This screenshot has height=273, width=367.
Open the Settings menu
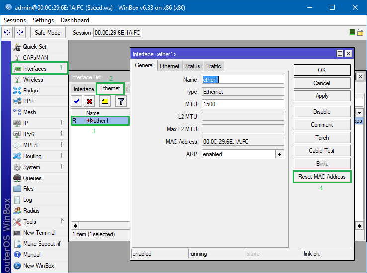[x=43, y=20]
